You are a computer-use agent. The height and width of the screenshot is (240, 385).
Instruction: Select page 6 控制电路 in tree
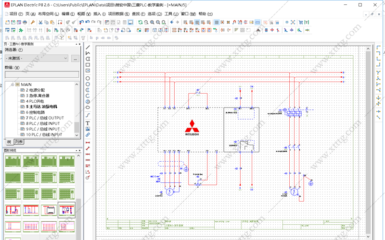[35, 112]
